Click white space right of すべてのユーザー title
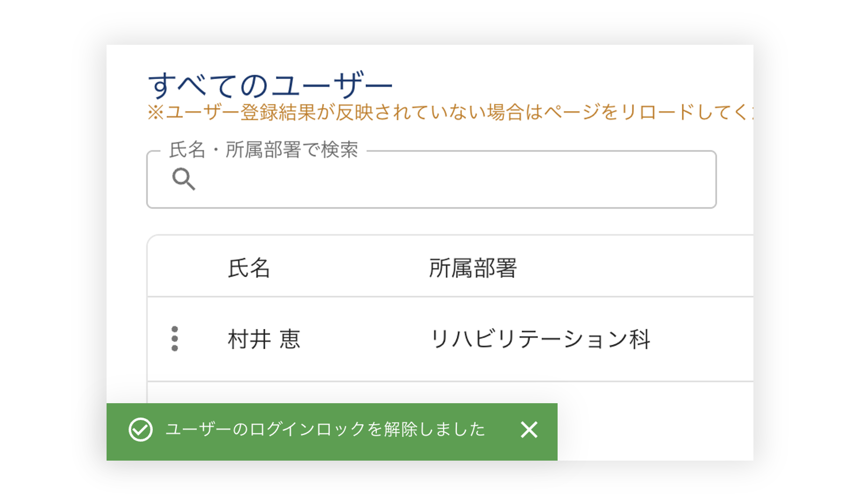860x504 pixels. (561, 84)
